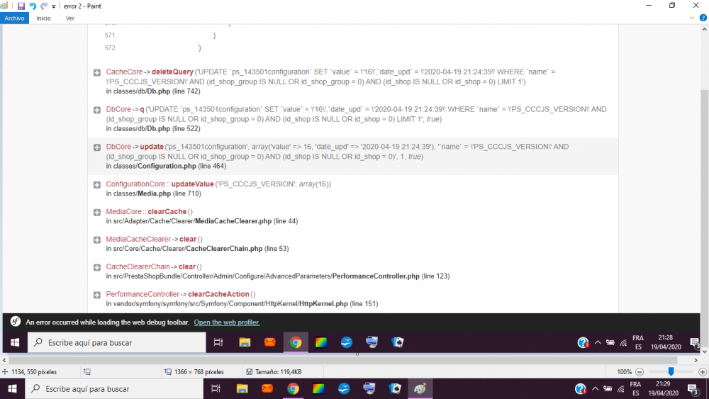Open the Customize Quick Access Toolbar dropdown
The image size is (709, 399).
[53, 6]
